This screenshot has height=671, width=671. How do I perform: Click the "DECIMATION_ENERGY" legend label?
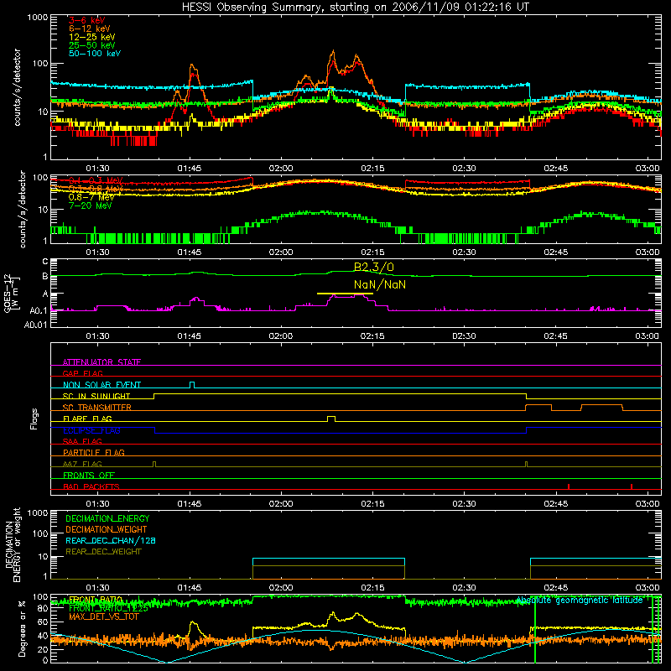107,518
